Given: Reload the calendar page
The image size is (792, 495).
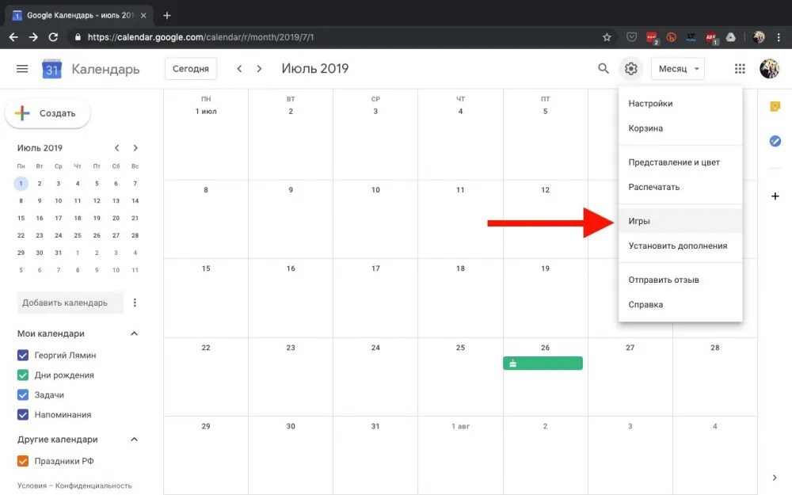Looking at the screenshot, I should [x=53, y=37].
